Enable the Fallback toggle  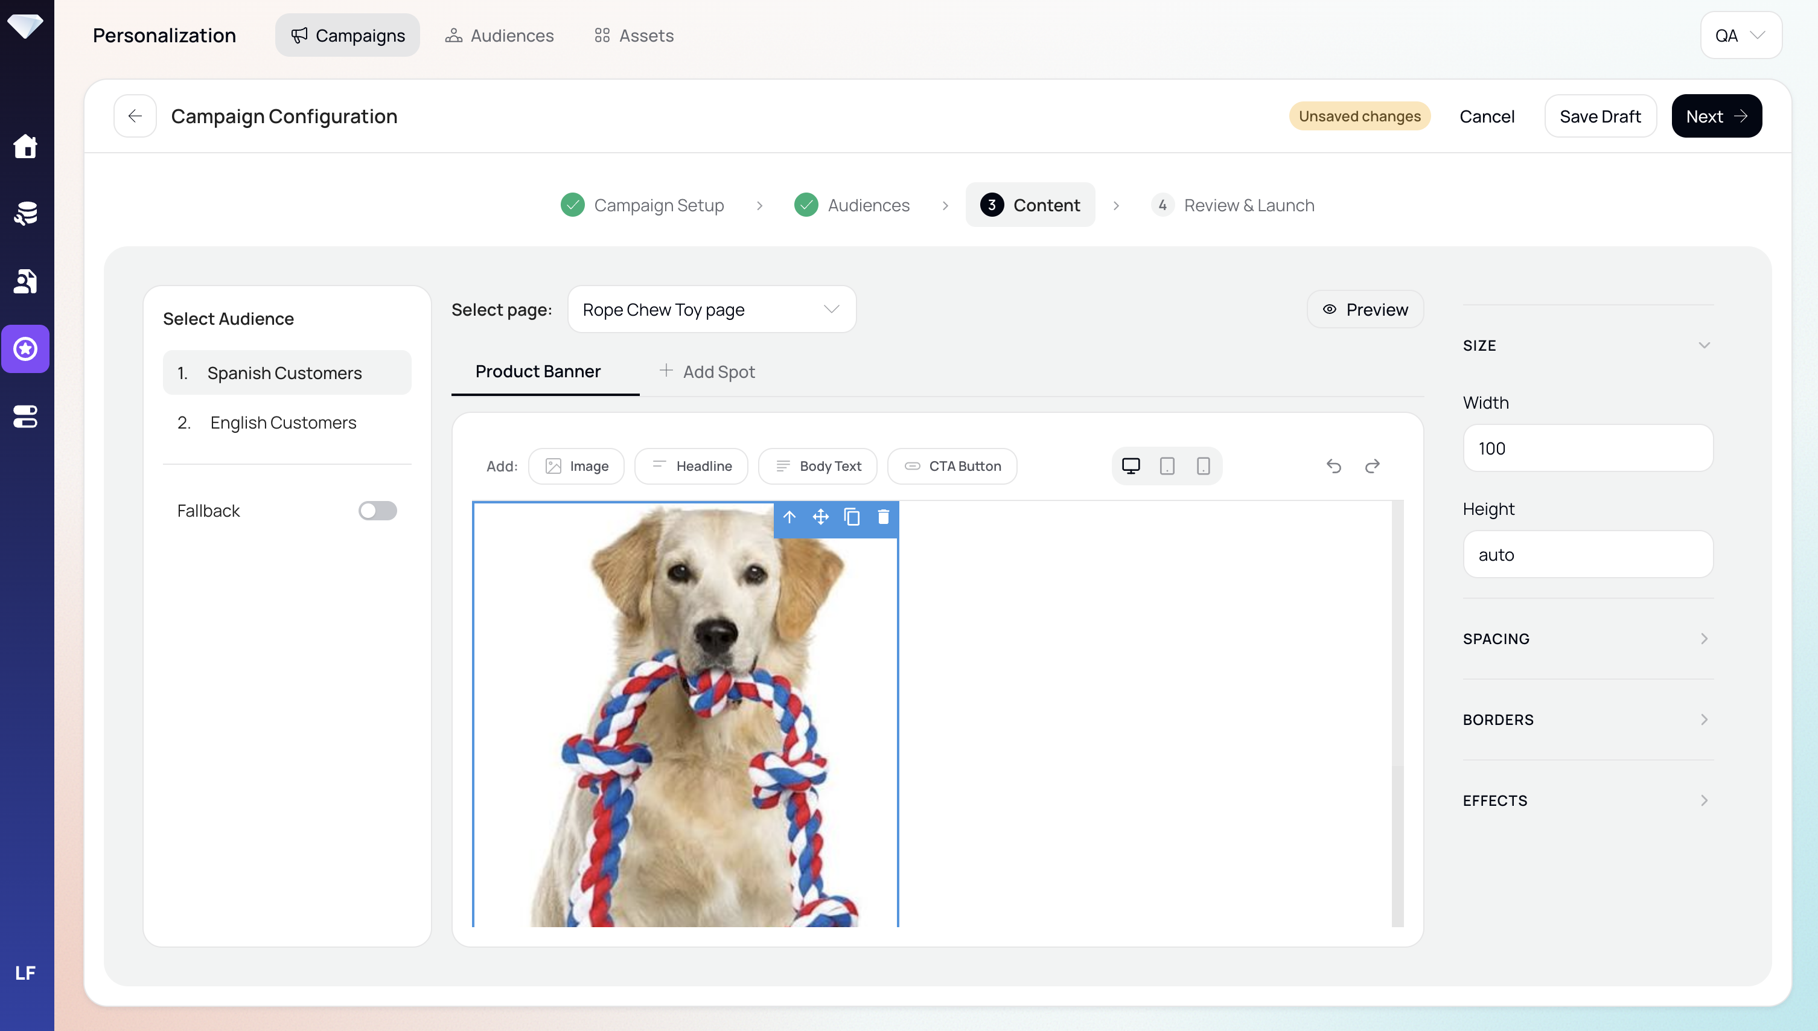pyautogui.click(x=377, y=511)
